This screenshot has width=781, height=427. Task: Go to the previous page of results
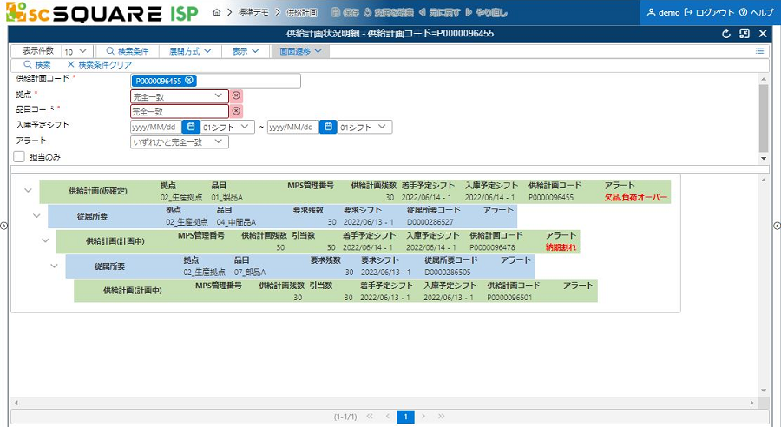pos(388,416)
